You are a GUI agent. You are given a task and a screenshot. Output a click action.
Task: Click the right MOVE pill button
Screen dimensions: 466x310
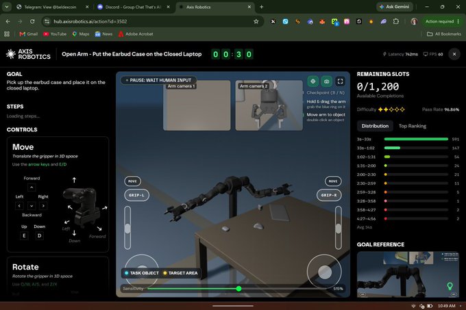tap(333, 181)
